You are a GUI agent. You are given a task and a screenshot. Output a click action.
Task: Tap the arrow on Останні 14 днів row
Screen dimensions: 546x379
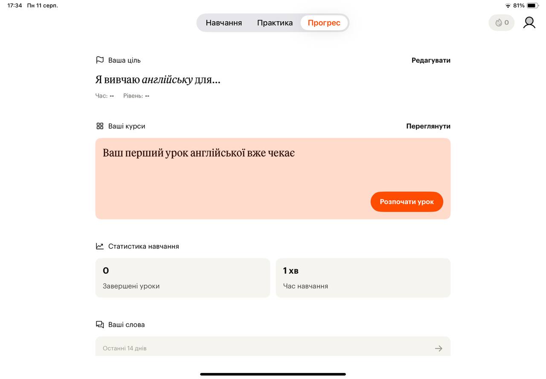439,348
